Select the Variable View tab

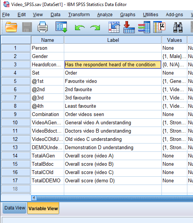[43, 208]
